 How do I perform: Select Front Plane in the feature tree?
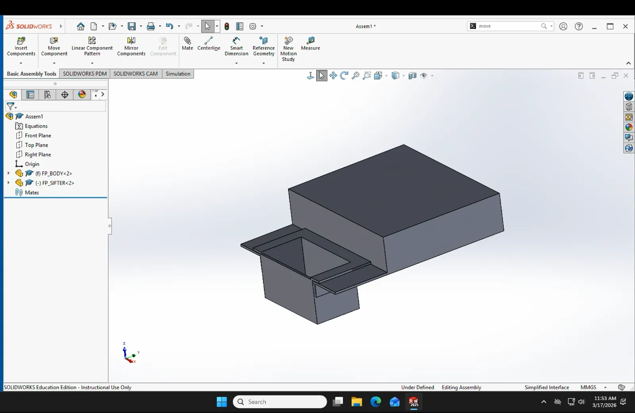[x=38, y=135]
